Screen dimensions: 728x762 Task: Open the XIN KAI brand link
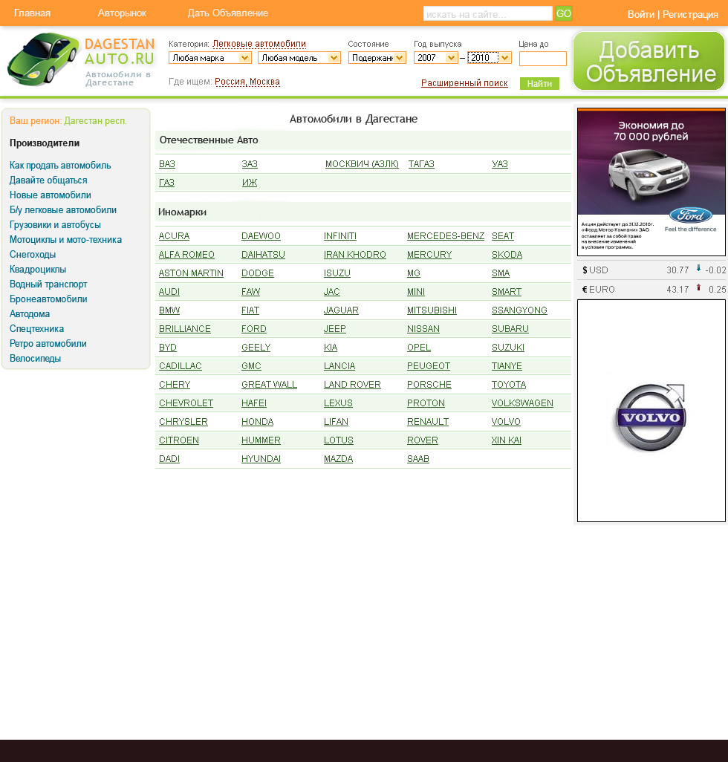[507, 440]
